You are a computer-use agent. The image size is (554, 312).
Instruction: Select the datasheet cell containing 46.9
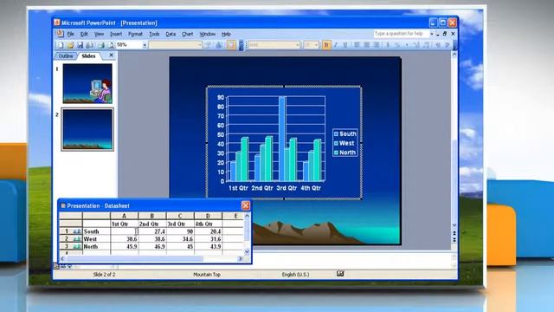point(152,246)
